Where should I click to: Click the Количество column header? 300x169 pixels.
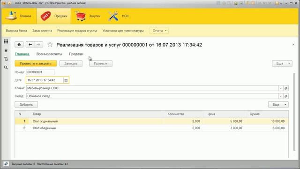click(184, 114)
